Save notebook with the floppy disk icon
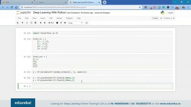Screen dimensions: 191x107 coord(18,23)
